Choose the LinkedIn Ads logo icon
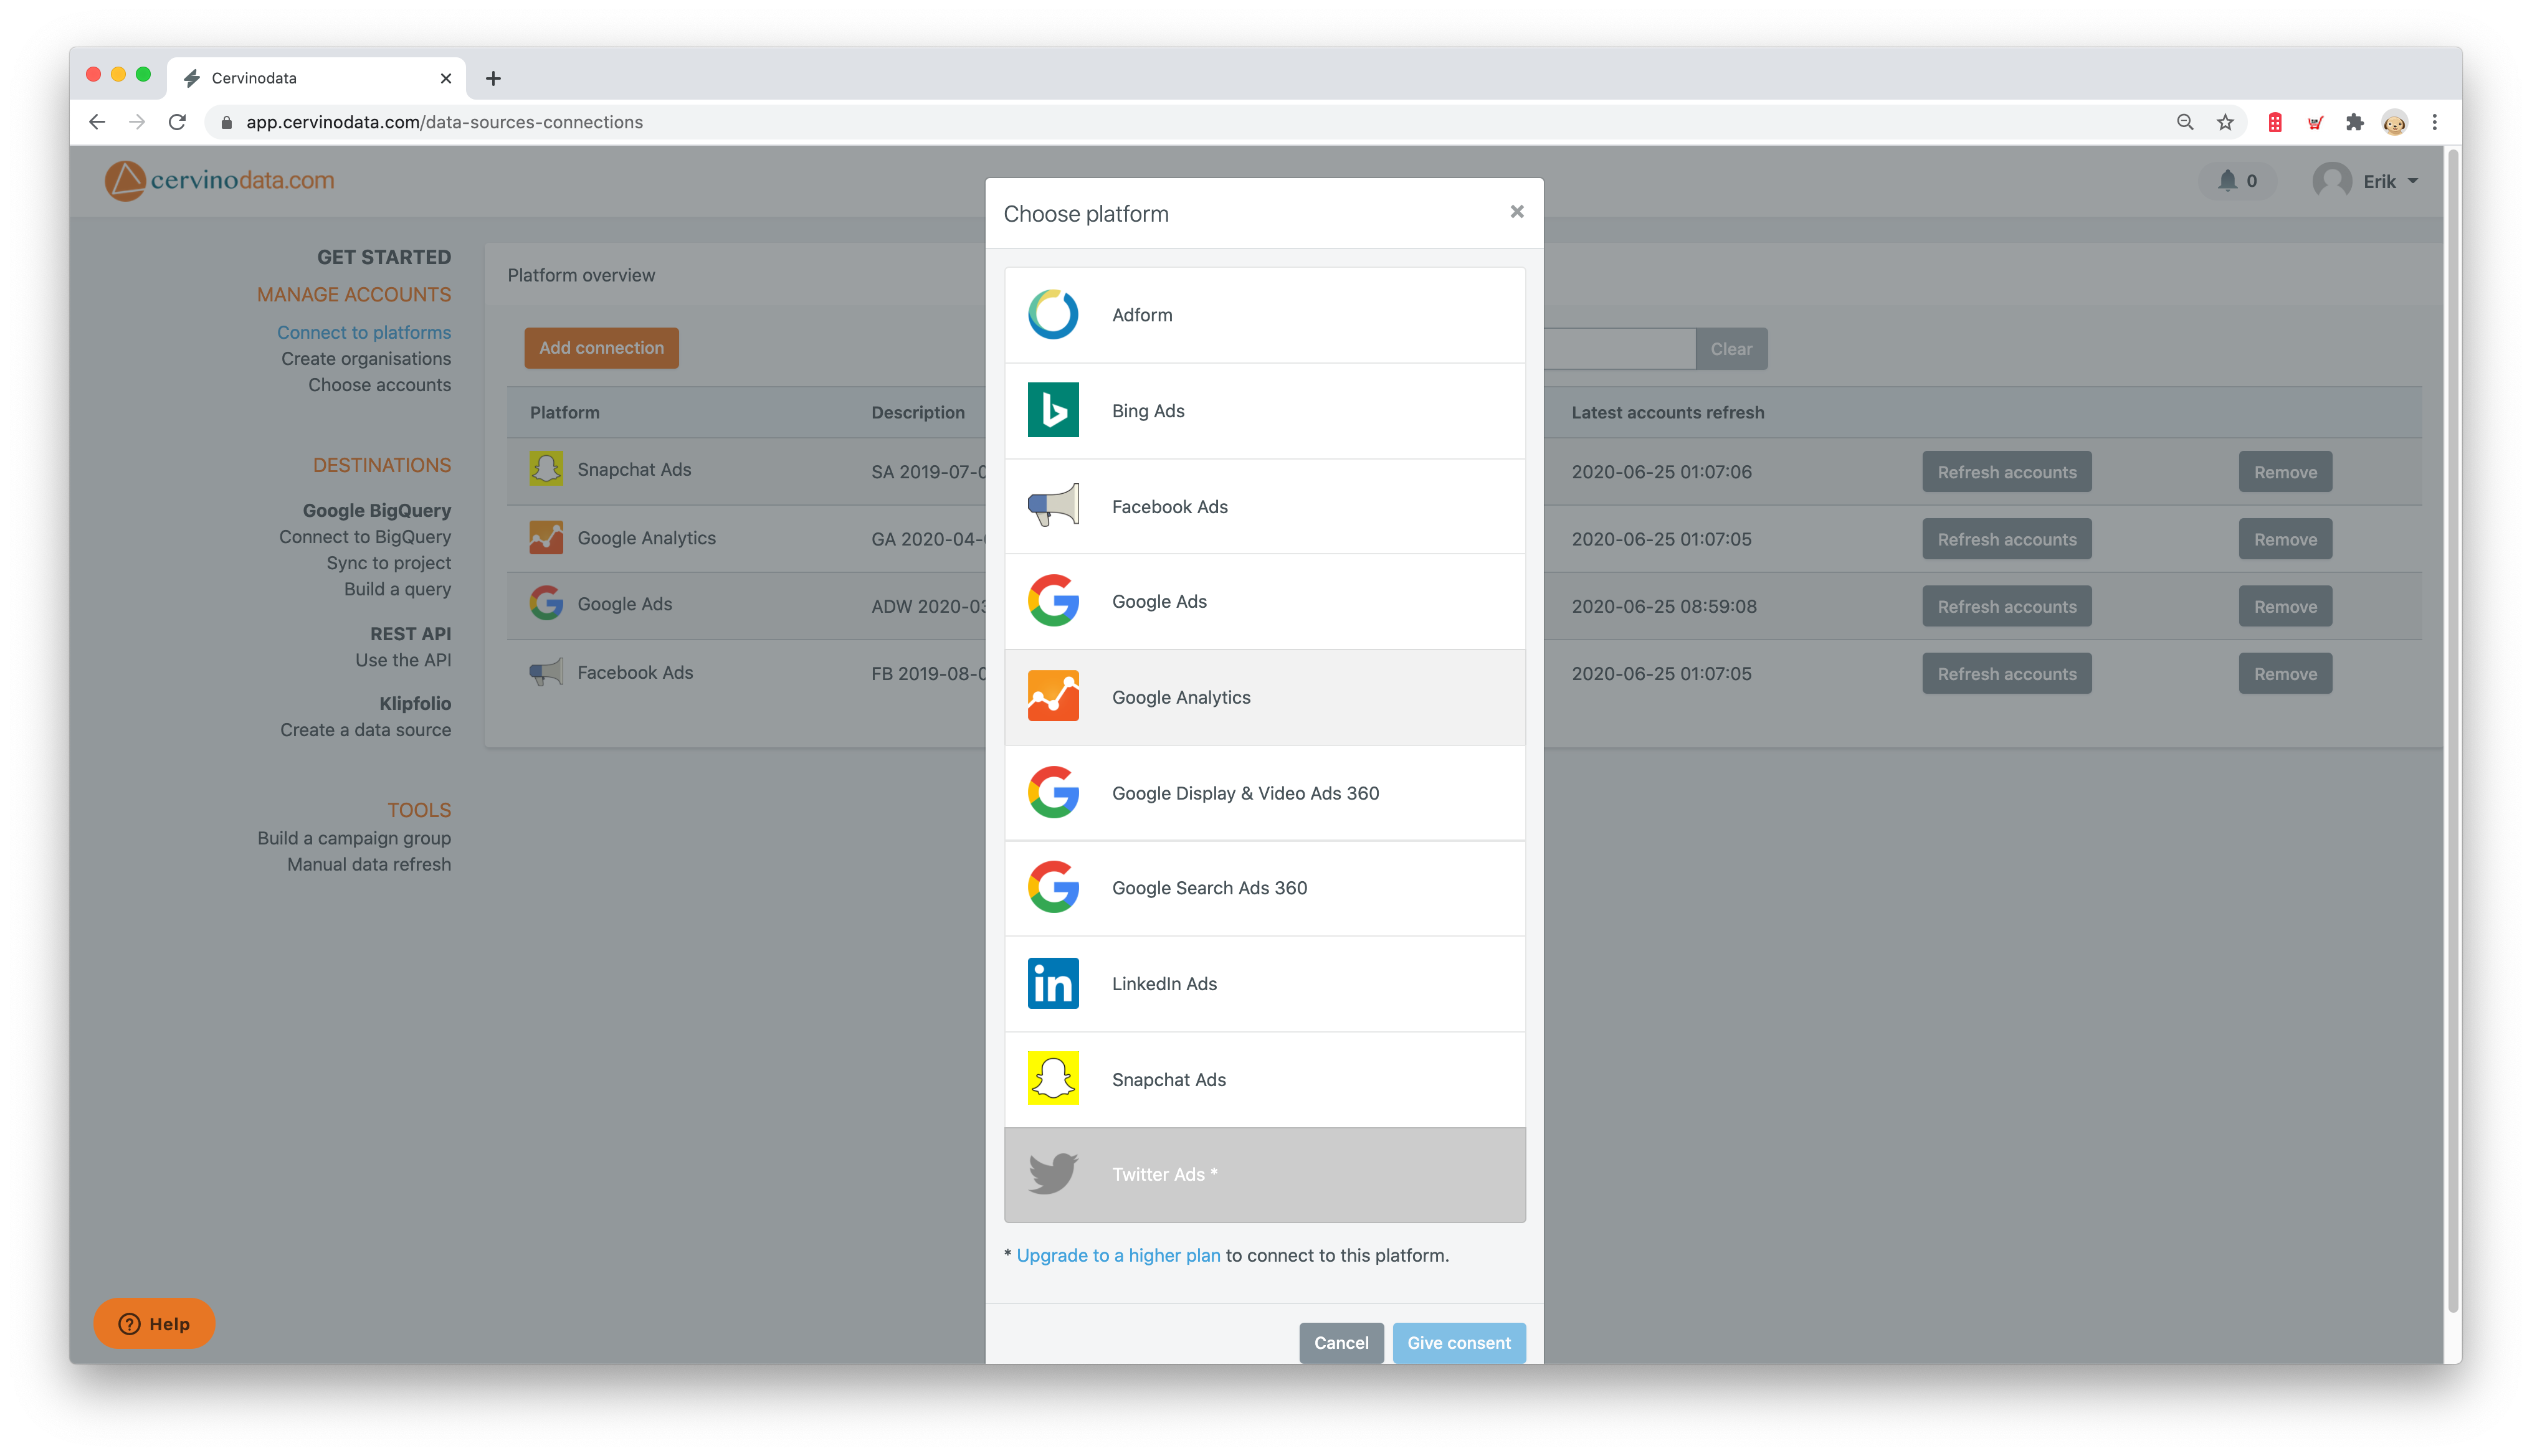2532x1456 pixels. [1052, 984]
